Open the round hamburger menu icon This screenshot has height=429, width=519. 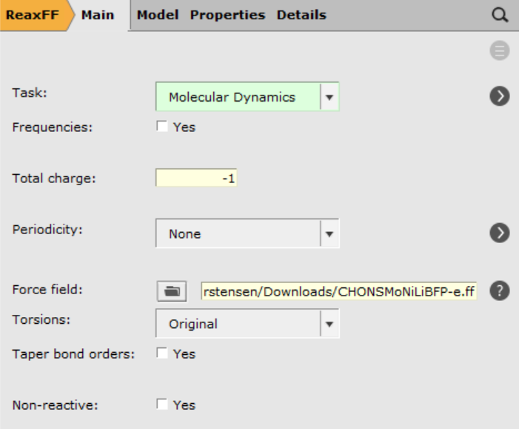click(x=500, y=50)
